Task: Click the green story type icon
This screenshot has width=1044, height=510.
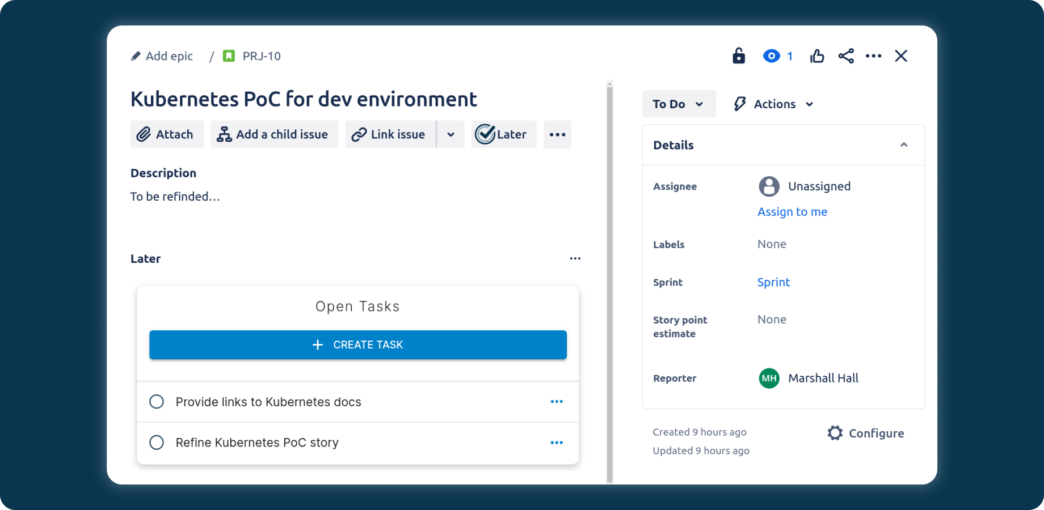Action: (229, 56)
